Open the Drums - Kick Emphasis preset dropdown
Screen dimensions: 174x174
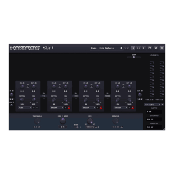click(x=107, y=48)
